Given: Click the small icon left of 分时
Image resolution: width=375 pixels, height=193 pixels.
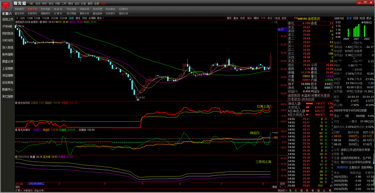Looking at the screenshot, I should (17, 18).
